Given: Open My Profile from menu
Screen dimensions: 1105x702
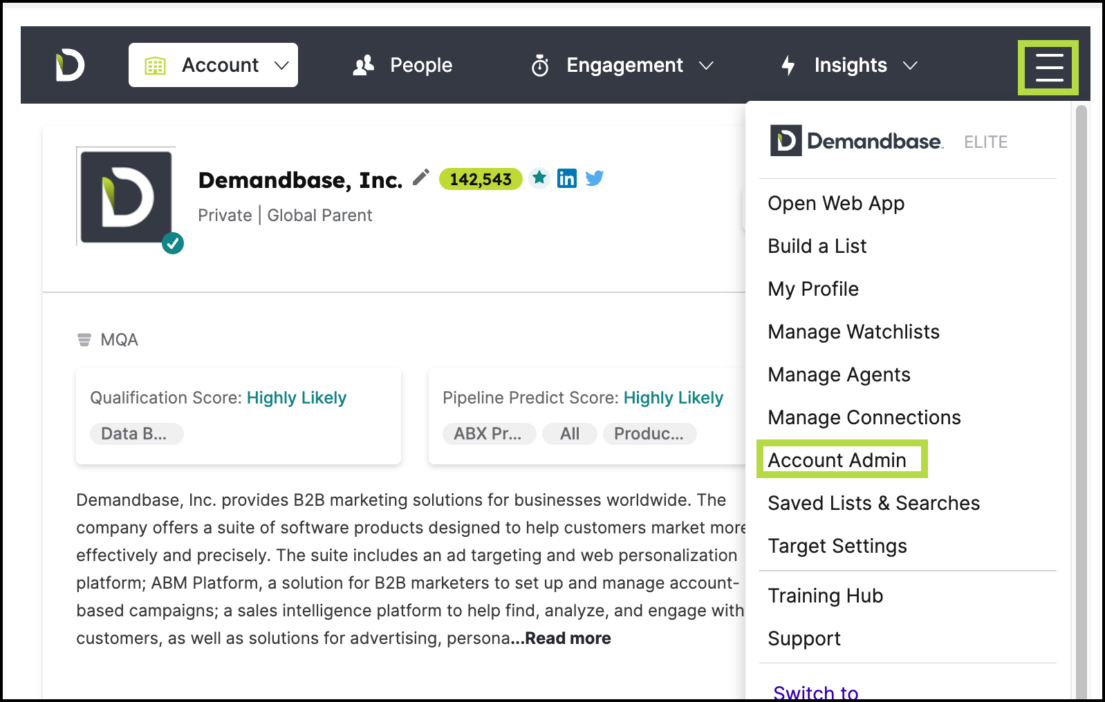Looking at the screenshot, I should 813,289.
